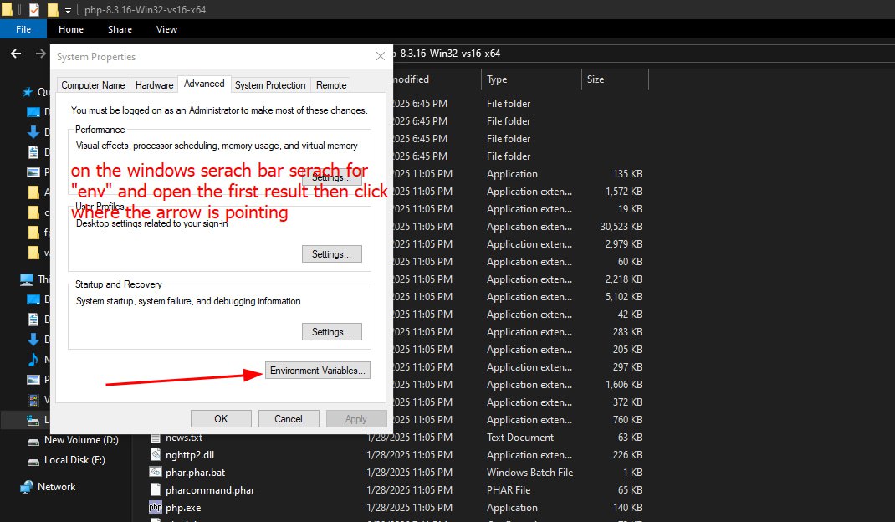Viewport: 895px width, 522px height.
Task: Click the pharcommand.phar file icon
Action: [156, 489]
